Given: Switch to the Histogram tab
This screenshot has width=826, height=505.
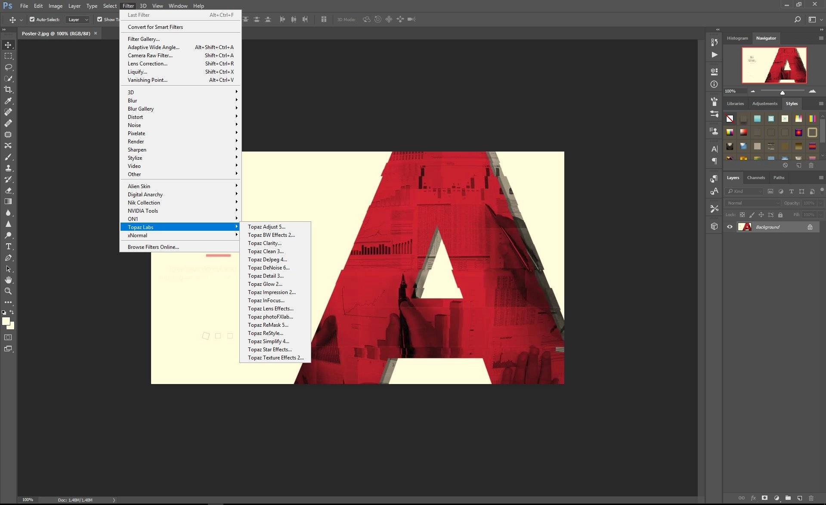Looking at the screenshot, I should pos(737,38).
